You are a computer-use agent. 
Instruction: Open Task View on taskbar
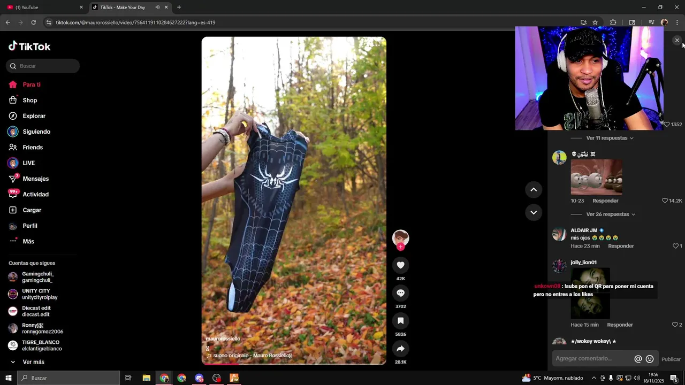tap(128, 378)
